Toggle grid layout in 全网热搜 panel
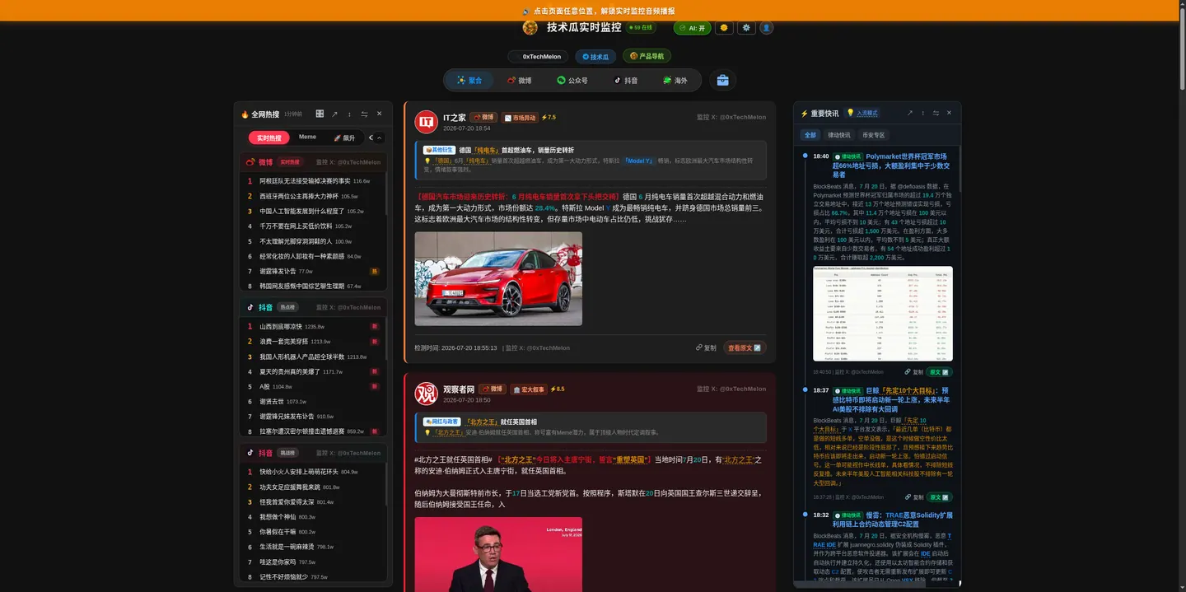 tap(320, 114)
